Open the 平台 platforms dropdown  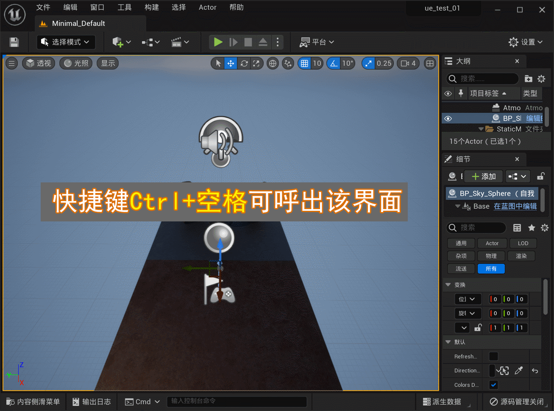click(317, 42)
